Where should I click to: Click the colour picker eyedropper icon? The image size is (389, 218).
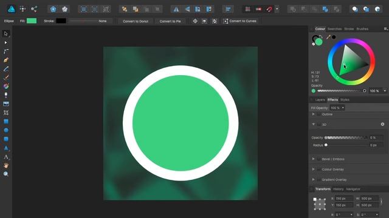tap(328, 37)
